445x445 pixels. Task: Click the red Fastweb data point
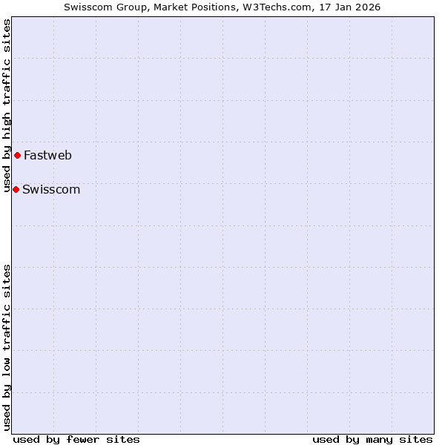pyautogui.click(x=17, y=155)
